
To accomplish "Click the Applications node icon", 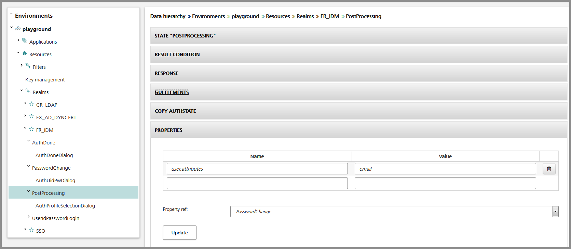I will pyautogui.click(x=25, y=41).
